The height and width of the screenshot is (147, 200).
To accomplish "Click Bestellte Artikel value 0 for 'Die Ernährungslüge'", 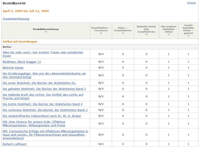I will (x=147, y=75).
